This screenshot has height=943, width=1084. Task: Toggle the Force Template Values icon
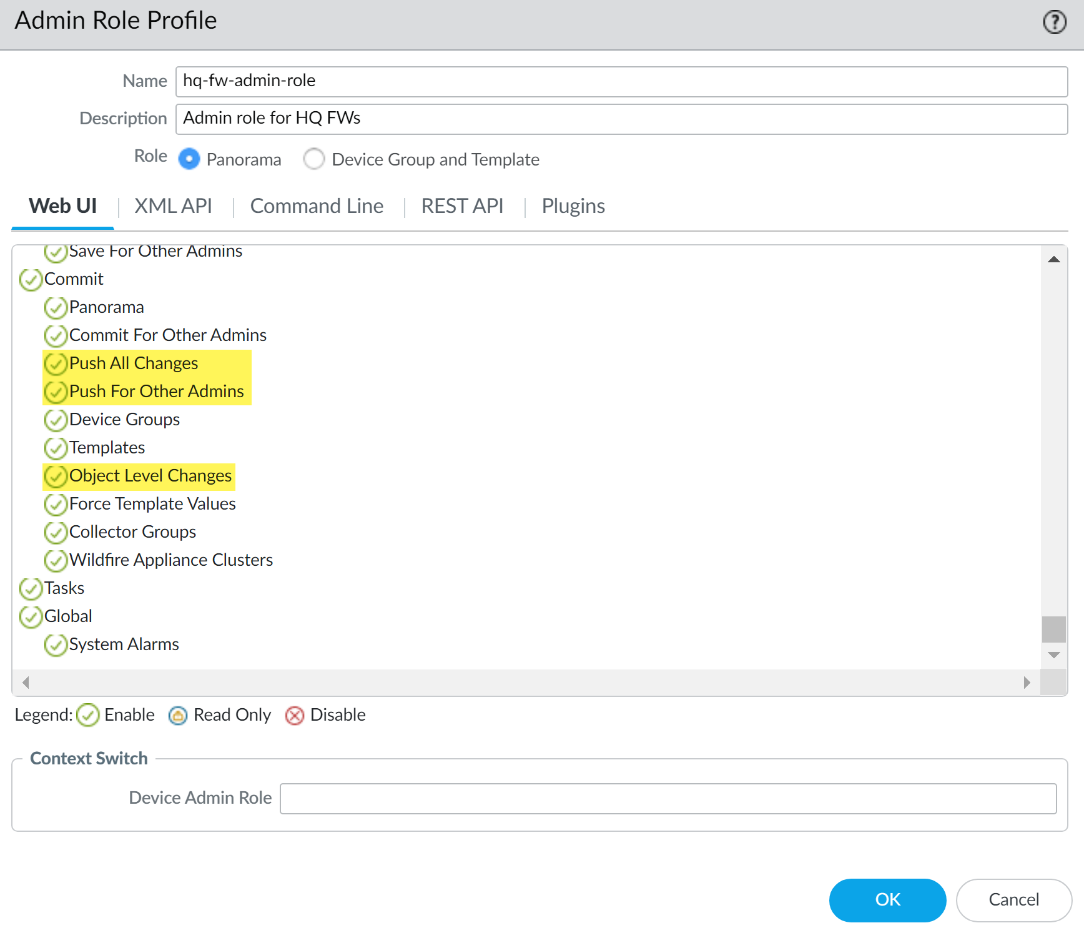tap(56, 504)
